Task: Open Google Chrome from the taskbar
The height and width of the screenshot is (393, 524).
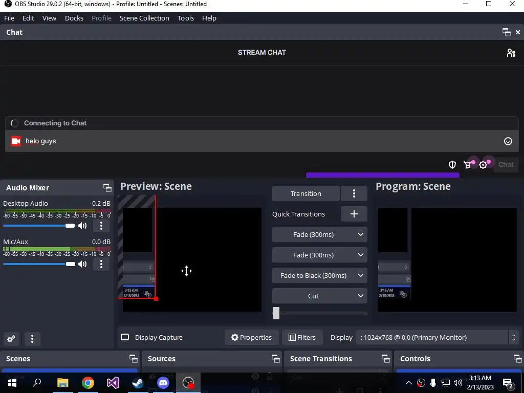Action: (88, 382)
